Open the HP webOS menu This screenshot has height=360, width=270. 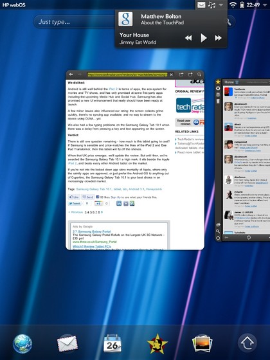coord(14,5)
